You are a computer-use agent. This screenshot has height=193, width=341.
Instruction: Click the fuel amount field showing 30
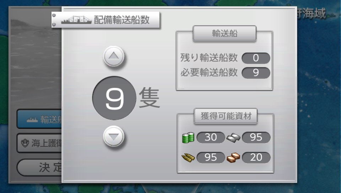tap(211, 137)
